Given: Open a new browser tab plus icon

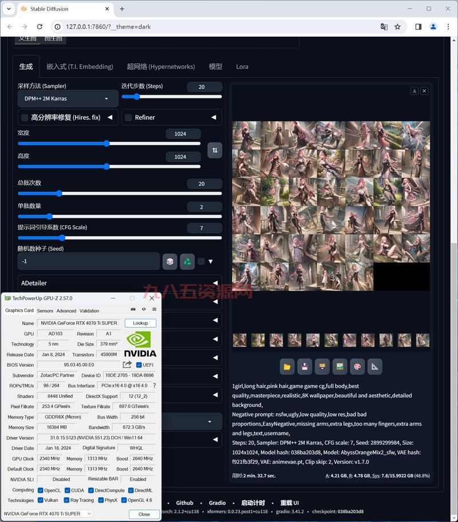Looking at the screenshot, I should pos(122,9).
